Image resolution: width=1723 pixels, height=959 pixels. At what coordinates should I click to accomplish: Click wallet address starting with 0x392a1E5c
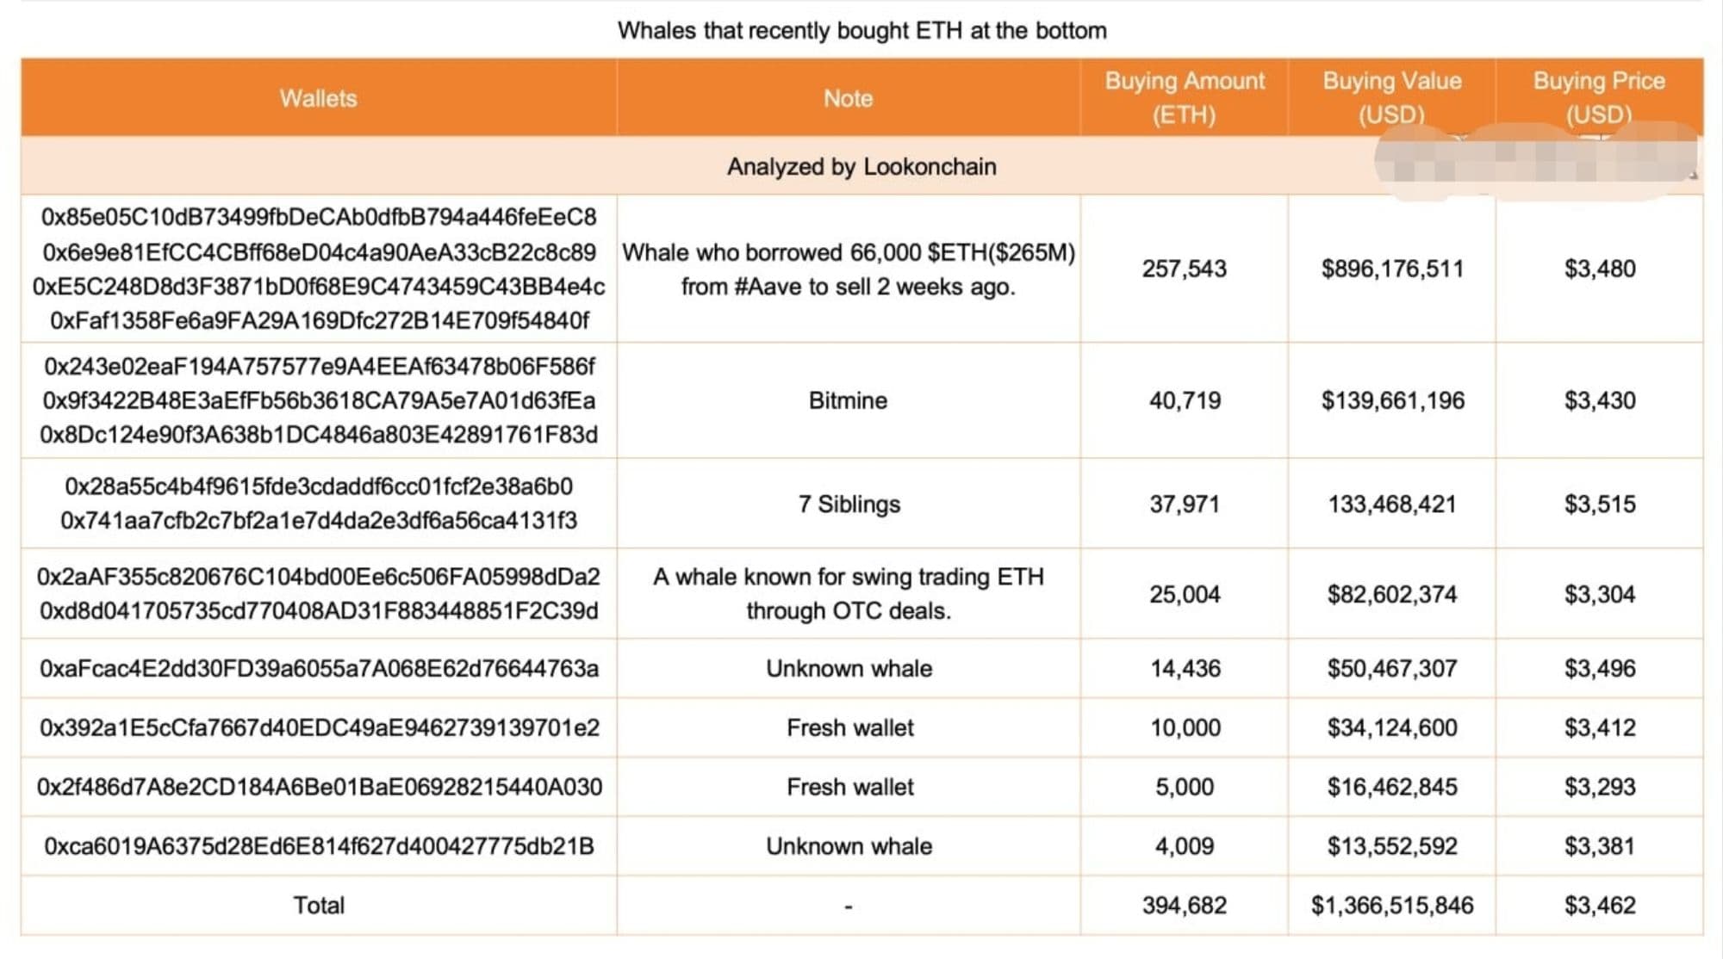pos(319,728)
